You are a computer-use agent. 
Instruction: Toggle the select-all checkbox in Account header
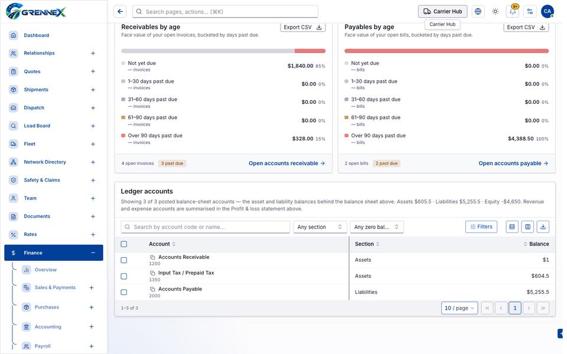pos(123,244)
